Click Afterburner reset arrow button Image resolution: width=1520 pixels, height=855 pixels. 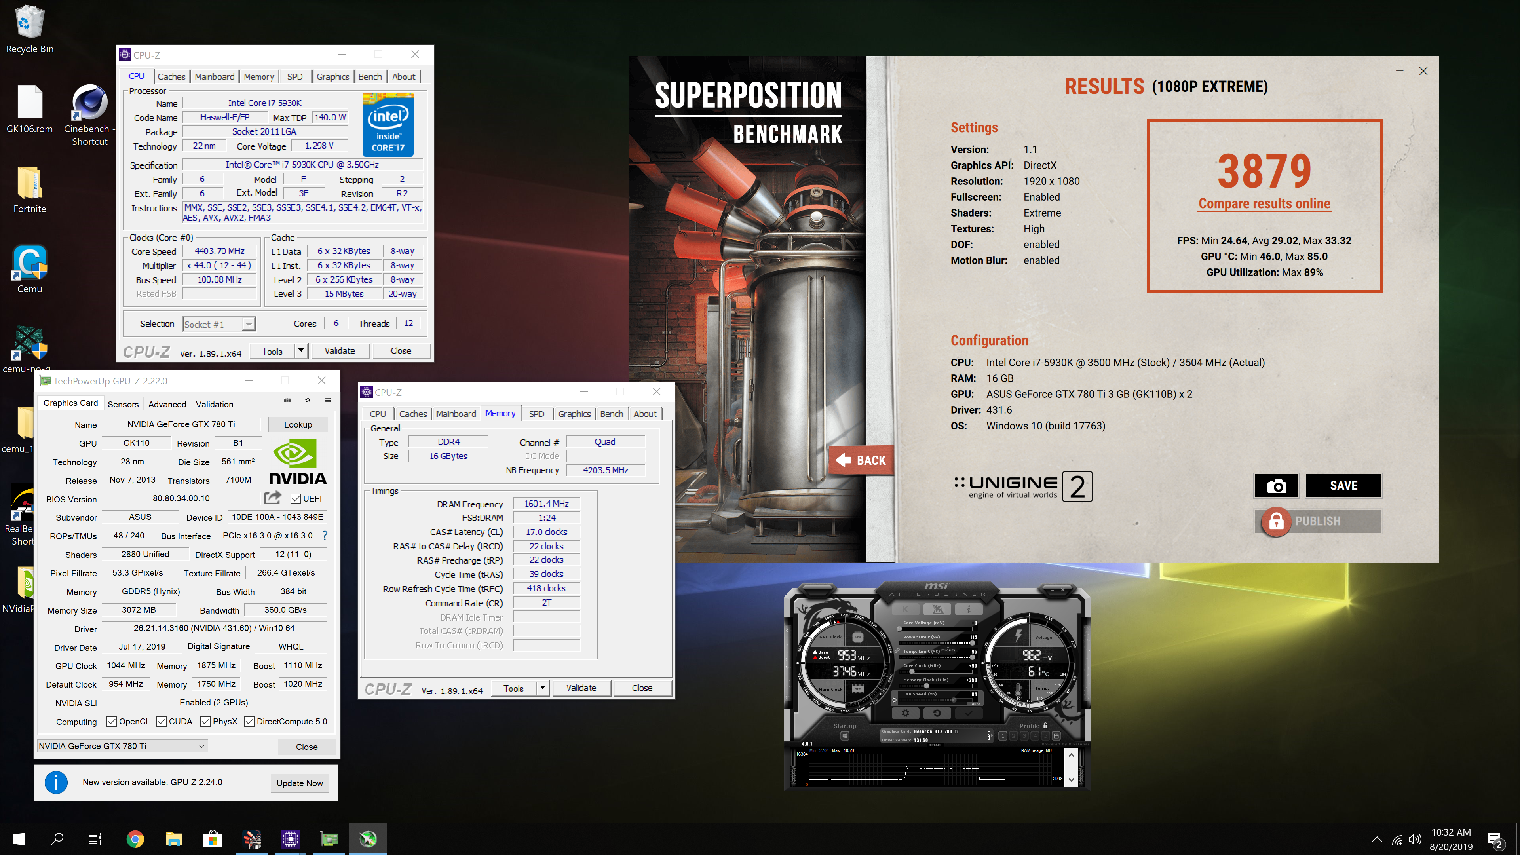[x=938, y=713]
